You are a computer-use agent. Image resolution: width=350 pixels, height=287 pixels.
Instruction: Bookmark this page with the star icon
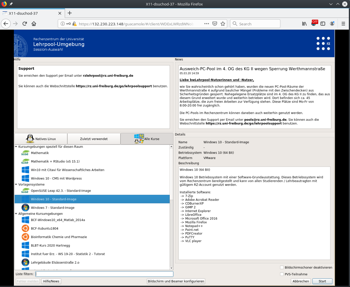tap(223, 24)
